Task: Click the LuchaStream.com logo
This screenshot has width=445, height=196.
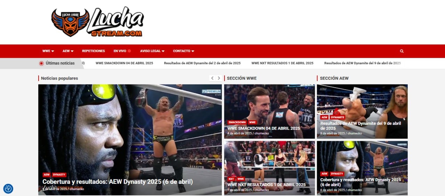Action: [98, 22]
